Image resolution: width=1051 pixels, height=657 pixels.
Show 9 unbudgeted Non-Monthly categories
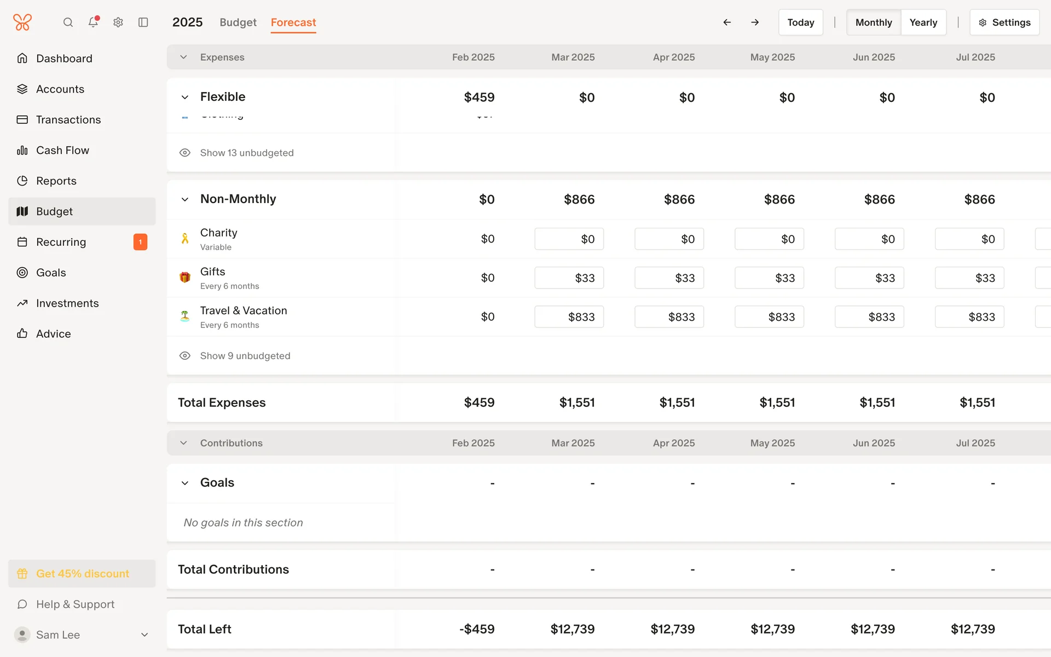(245, 356)
